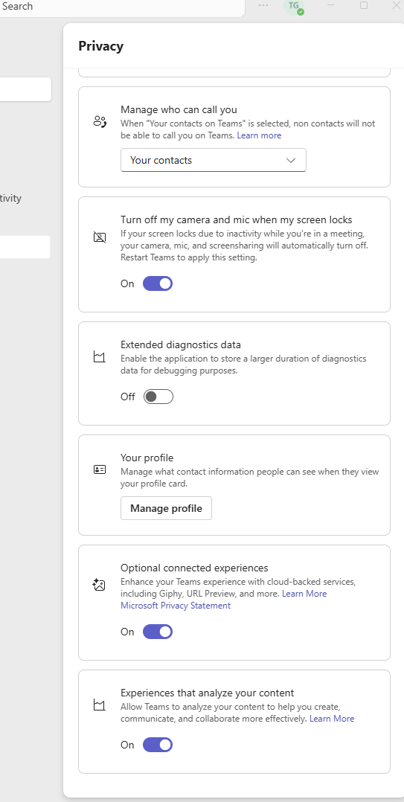Click the camera-off screen lock icon
404x802 pixels.
[x=100, y=237]
